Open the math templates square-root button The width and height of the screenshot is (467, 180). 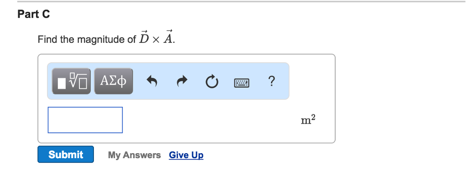click(72, 81)
